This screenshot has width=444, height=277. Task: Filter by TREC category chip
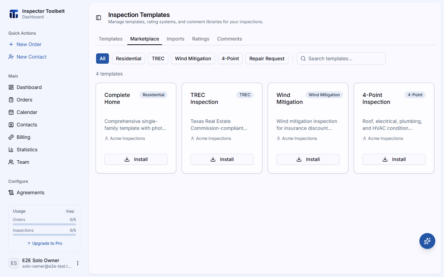point(158,59)
